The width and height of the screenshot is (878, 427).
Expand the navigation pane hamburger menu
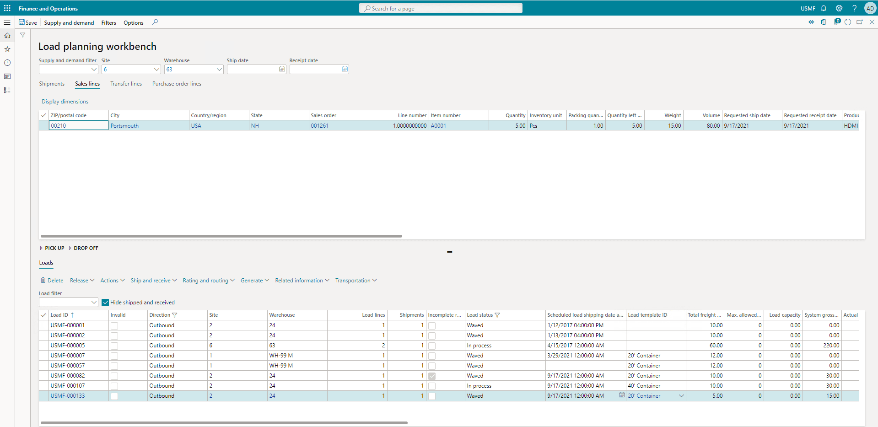[x=7, y=22]
